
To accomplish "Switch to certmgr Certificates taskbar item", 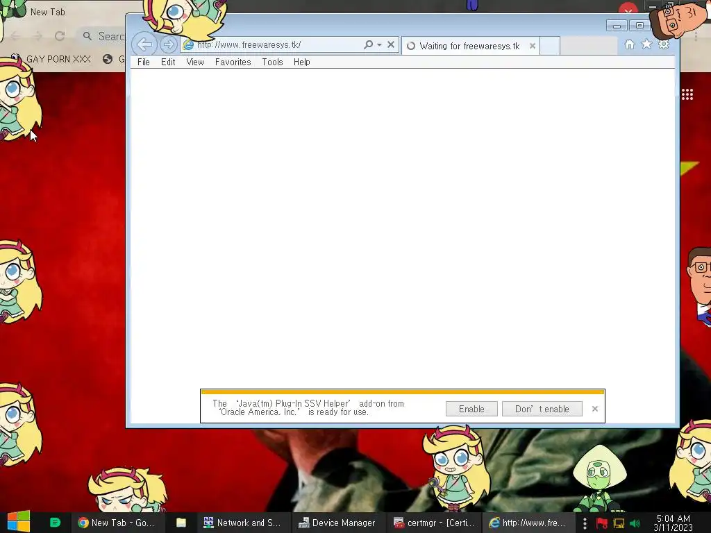I will (434, 523).
